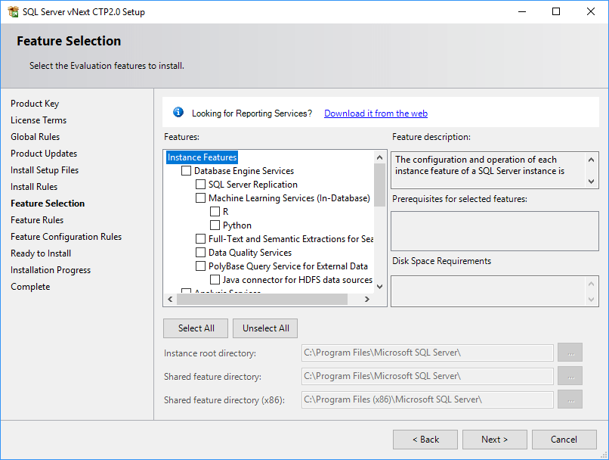
Task: Open the Download it from the web link
Action: tap(376, 113)
